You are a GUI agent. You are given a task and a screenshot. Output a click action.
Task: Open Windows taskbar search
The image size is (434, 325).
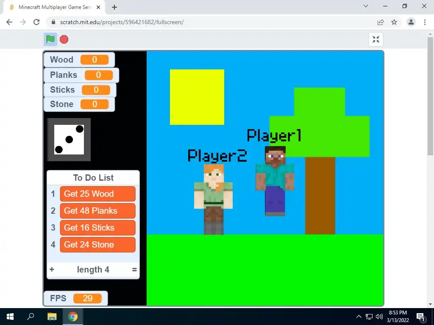[x=31, y=317]
